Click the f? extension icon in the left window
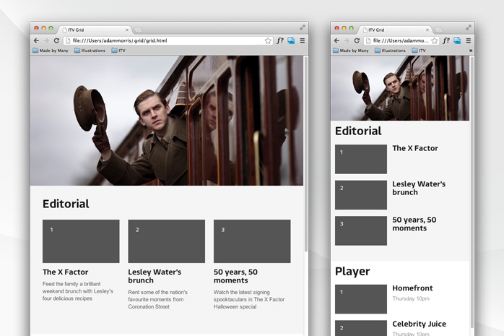The width and height of the screenshot is (504, 336). (280, 40)
